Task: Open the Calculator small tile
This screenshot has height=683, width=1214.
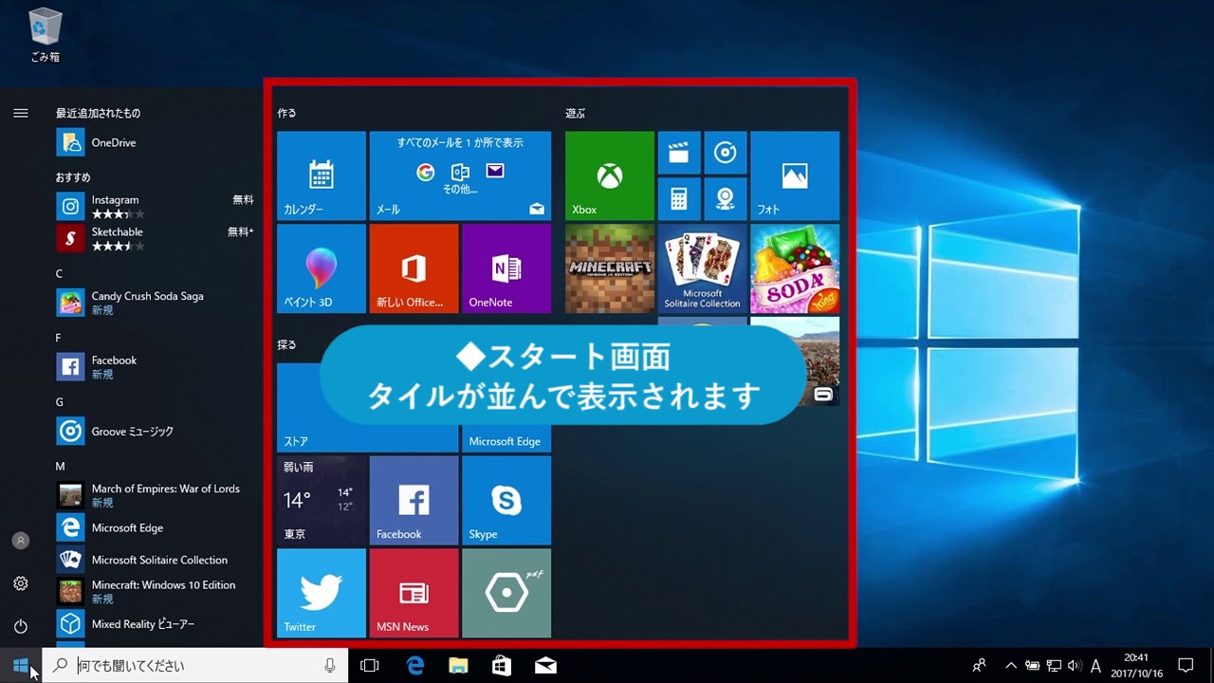Action: pos(679,199)
